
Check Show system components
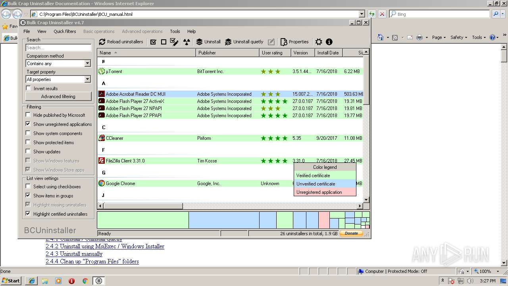tap(28, 133)
